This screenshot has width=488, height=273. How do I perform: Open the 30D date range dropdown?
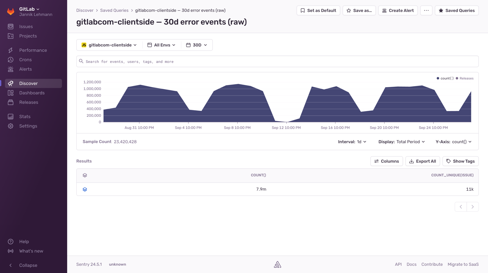pos(197,45)
